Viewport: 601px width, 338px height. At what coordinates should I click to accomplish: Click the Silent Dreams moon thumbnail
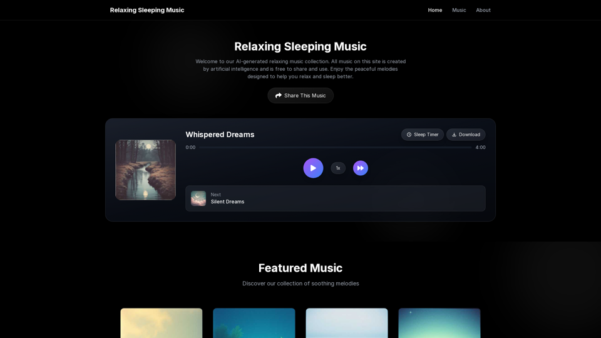(198, 198)
